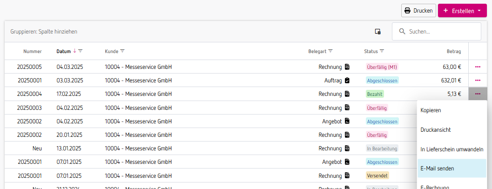The image size is (492, 189).
Task: Click the Rechnung document icon in row 20250005
Action: (347, 67)
